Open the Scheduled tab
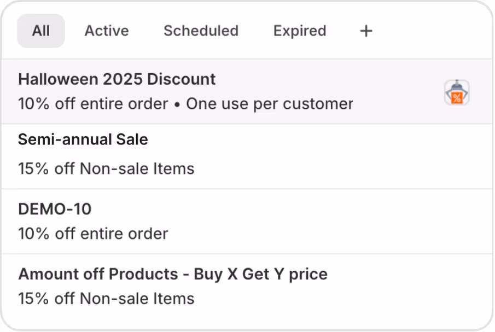 (201, 31)
